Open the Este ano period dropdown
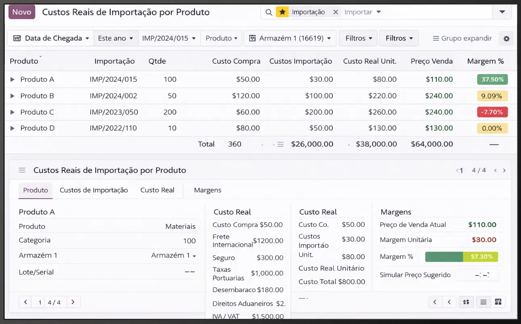The image size is (521, 324). (x=116, y=38)
